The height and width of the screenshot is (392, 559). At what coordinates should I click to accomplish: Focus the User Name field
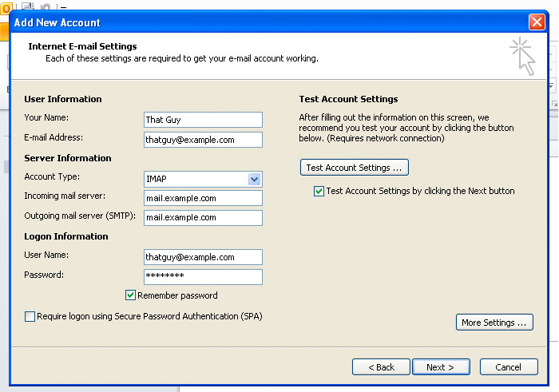pos(203,257)
